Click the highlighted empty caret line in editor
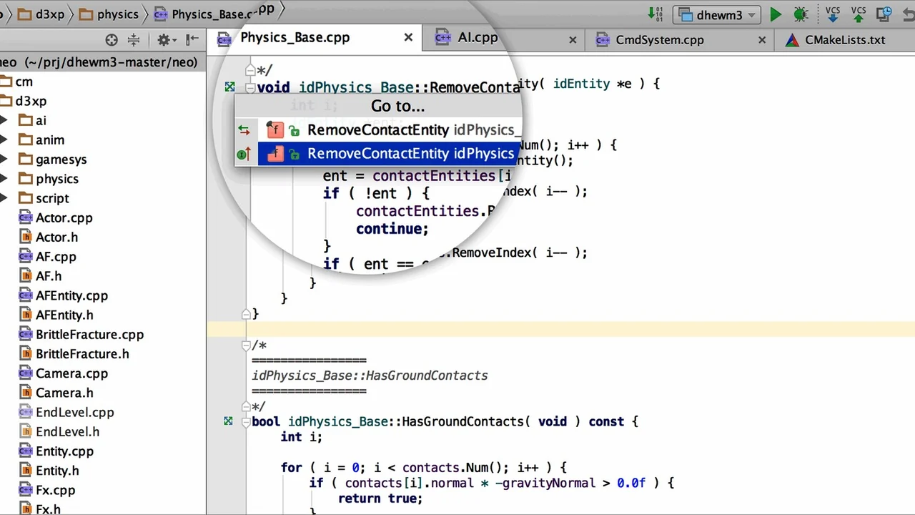The image size is (915, 515). pos(560,329)
